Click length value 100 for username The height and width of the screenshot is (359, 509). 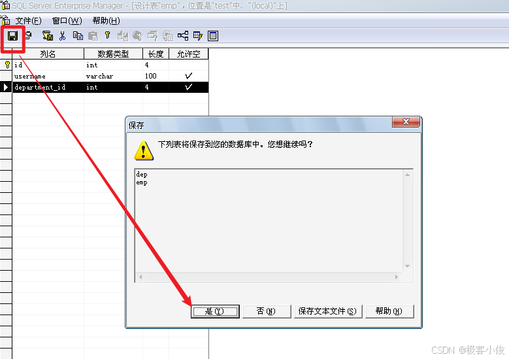[156, 76]
